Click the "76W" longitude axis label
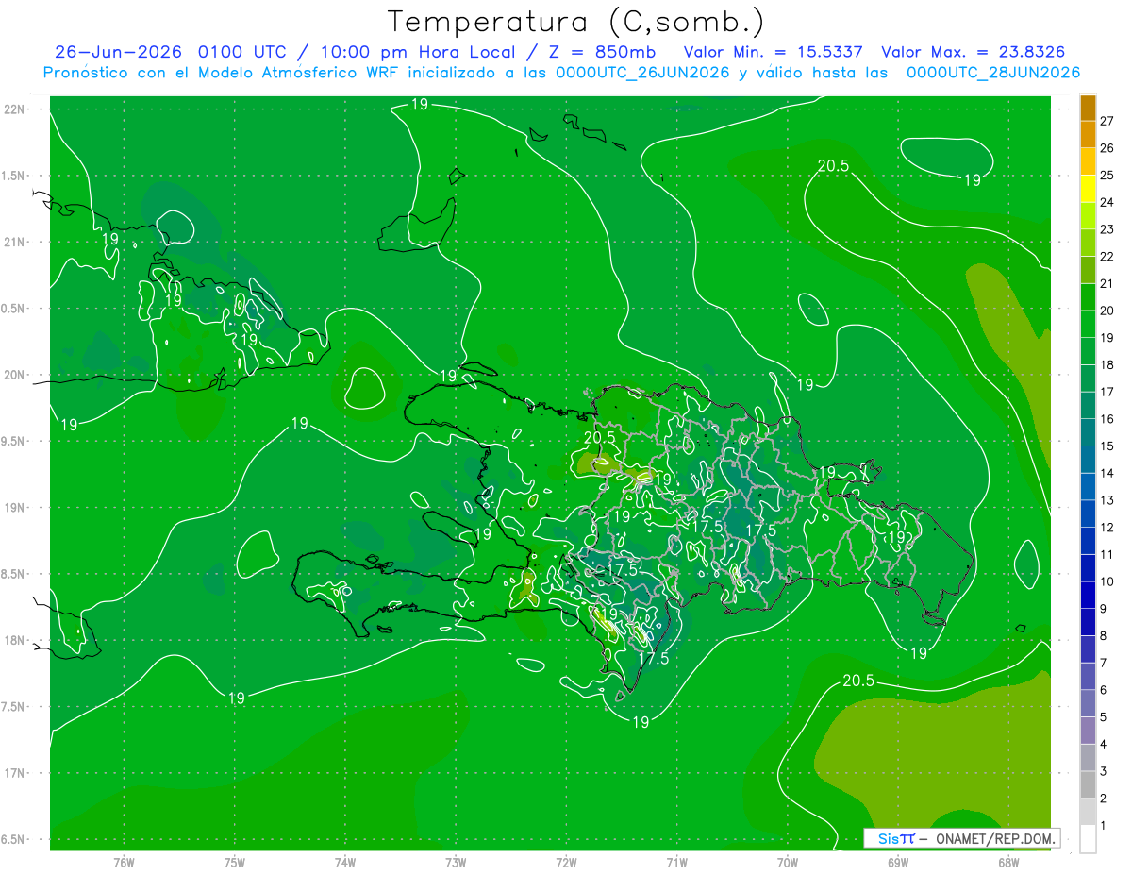 (x=124, y=863)
